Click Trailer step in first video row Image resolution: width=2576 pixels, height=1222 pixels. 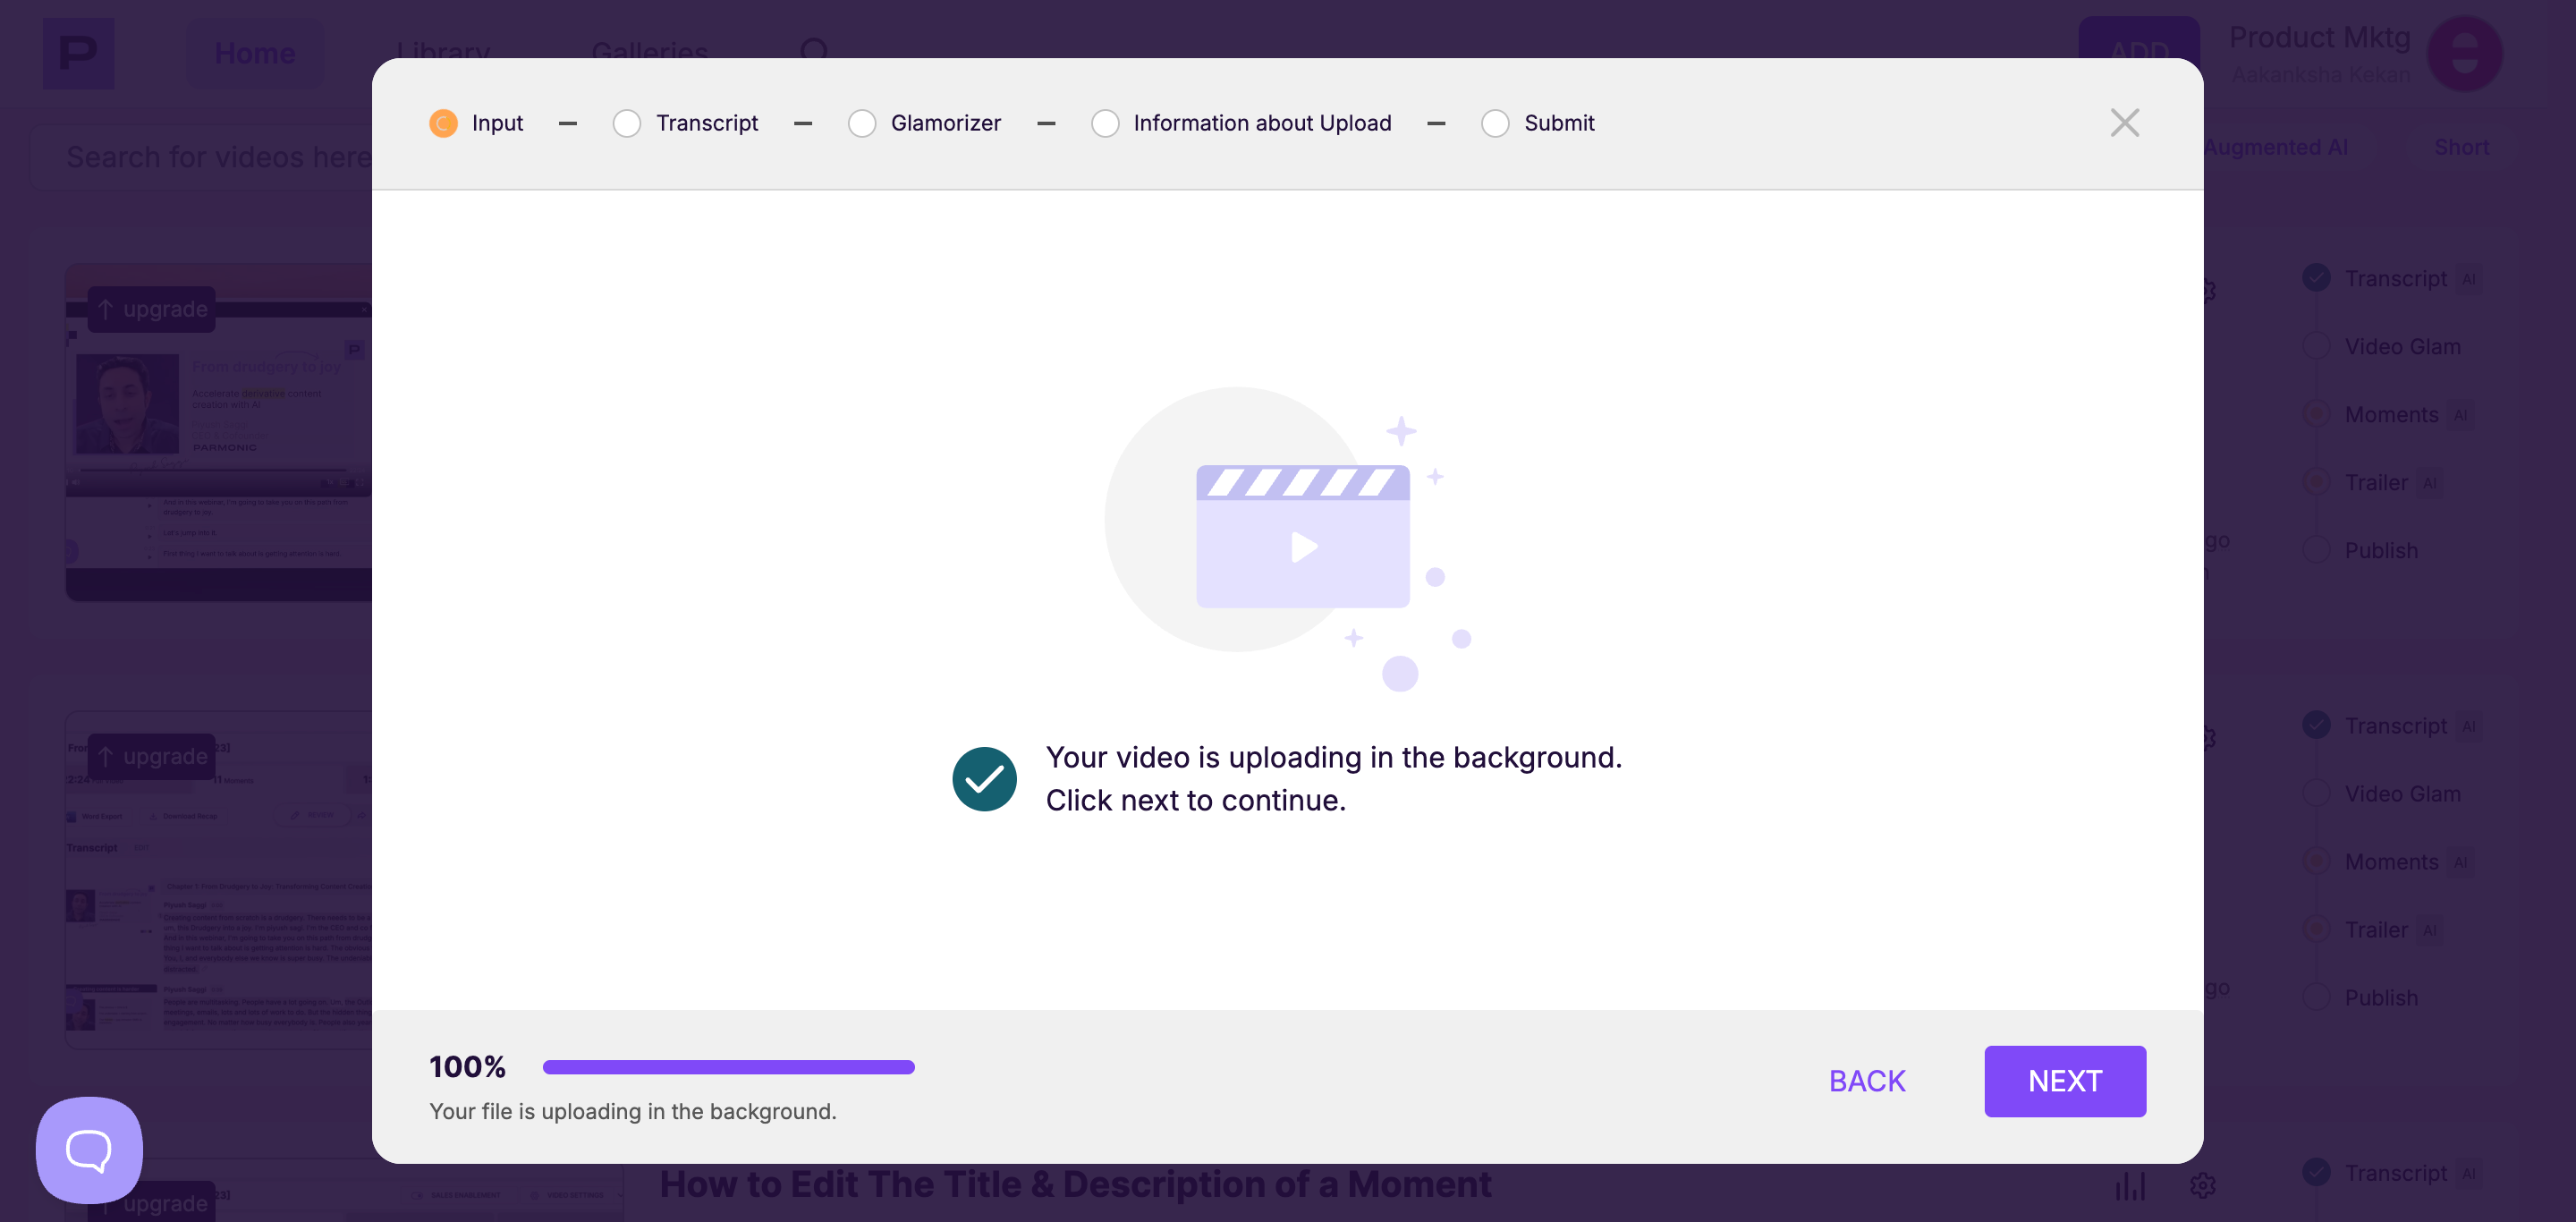2376,482
